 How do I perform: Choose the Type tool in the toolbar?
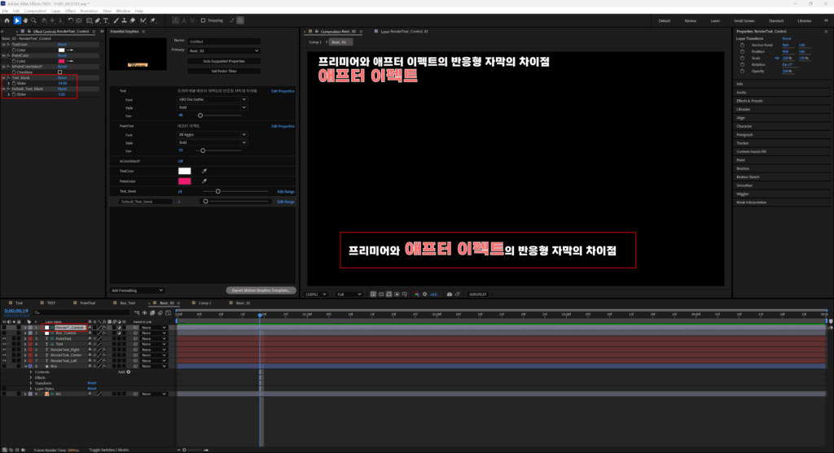click(106, 20)
